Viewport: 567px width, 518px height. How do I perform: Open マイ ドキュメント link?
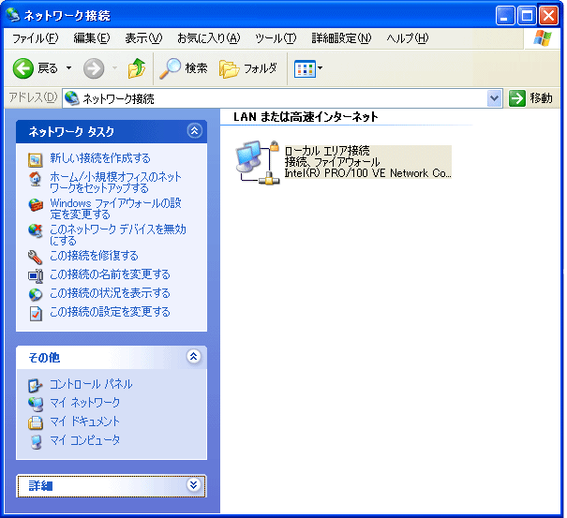(84, 422)
